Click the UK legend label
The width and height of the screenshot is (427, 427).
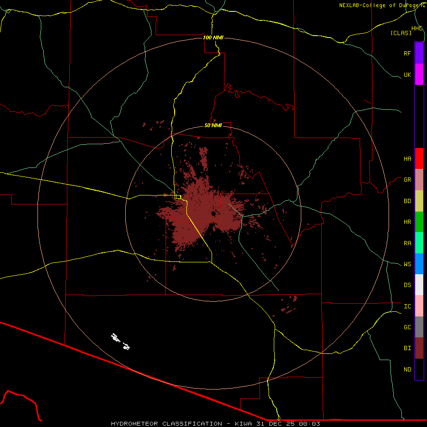[x=407, y=74]
